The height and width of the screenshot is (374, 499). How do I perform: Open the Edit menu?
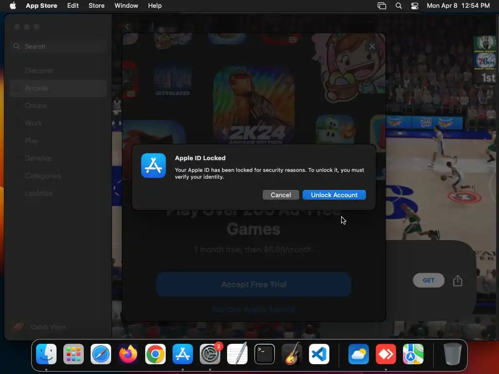[x=73, y=6]
